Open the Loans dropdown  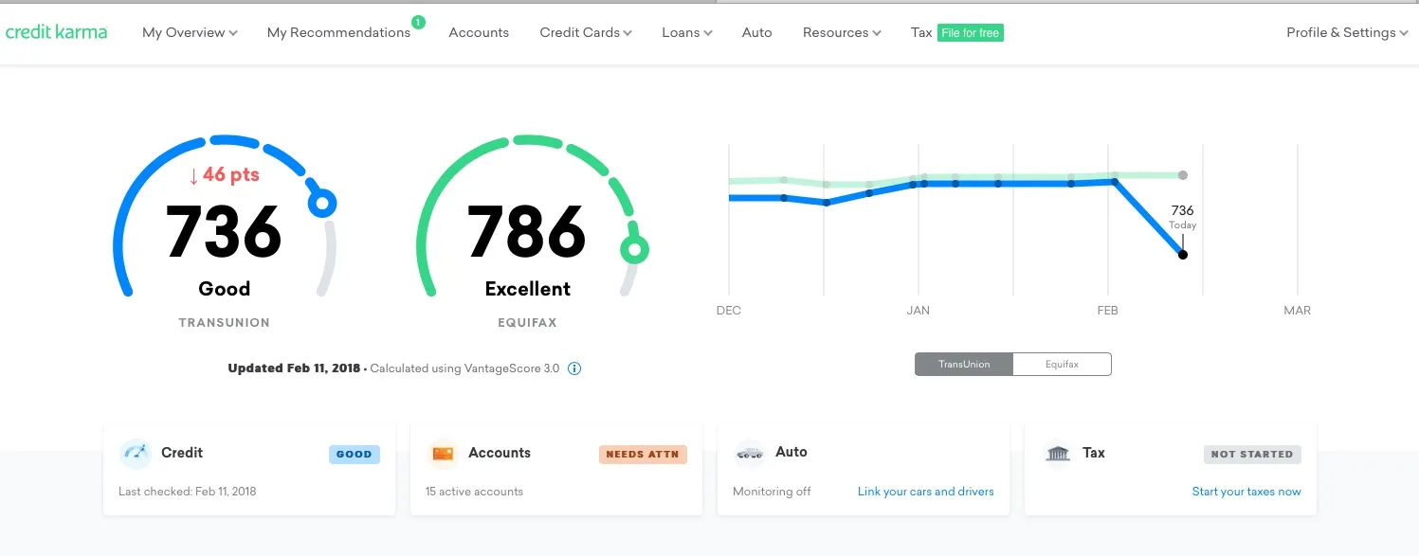686,33
